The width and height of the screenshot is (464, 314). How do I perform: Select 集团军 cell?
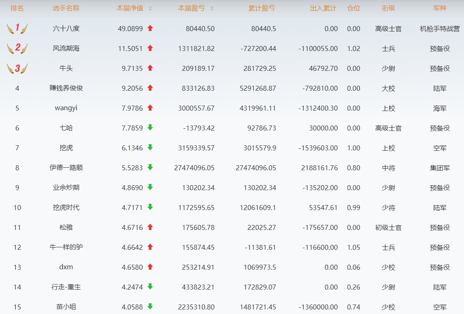pyautogui.click(x=440, y=168)
